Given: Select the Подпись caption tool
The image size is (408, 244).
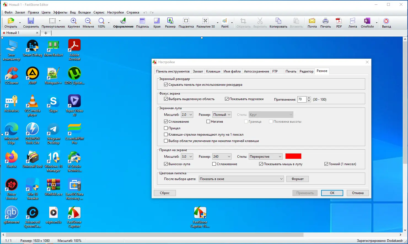Looking at the screenshot, I should (x=142, y=23).
